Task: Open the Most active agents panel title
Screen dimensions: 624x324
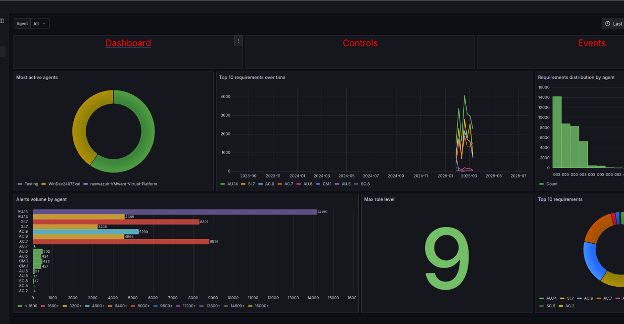Action: point(37,77)
